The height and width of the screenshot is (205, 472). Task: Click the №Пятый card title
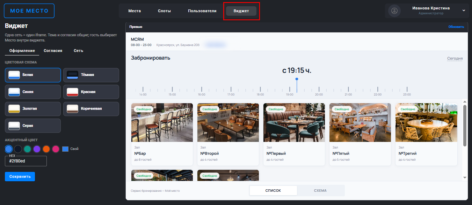click(341, 153)
